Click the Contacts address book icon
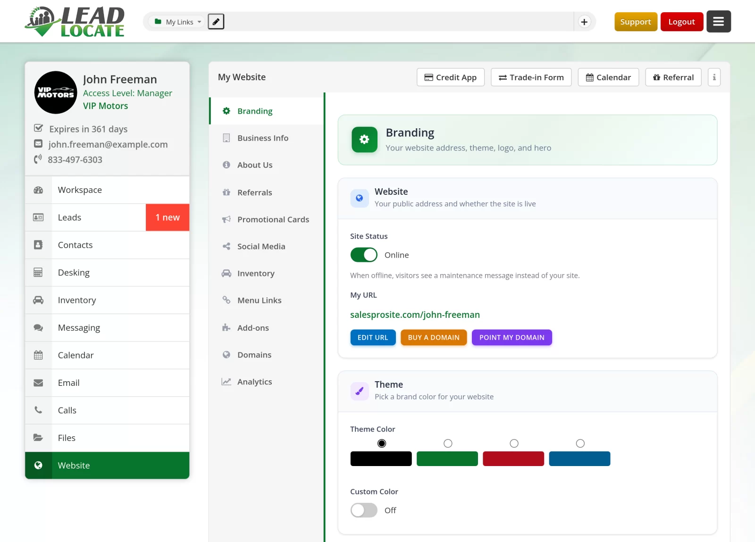755x542 pixels. pyautogui.click(x=38, y=245)
